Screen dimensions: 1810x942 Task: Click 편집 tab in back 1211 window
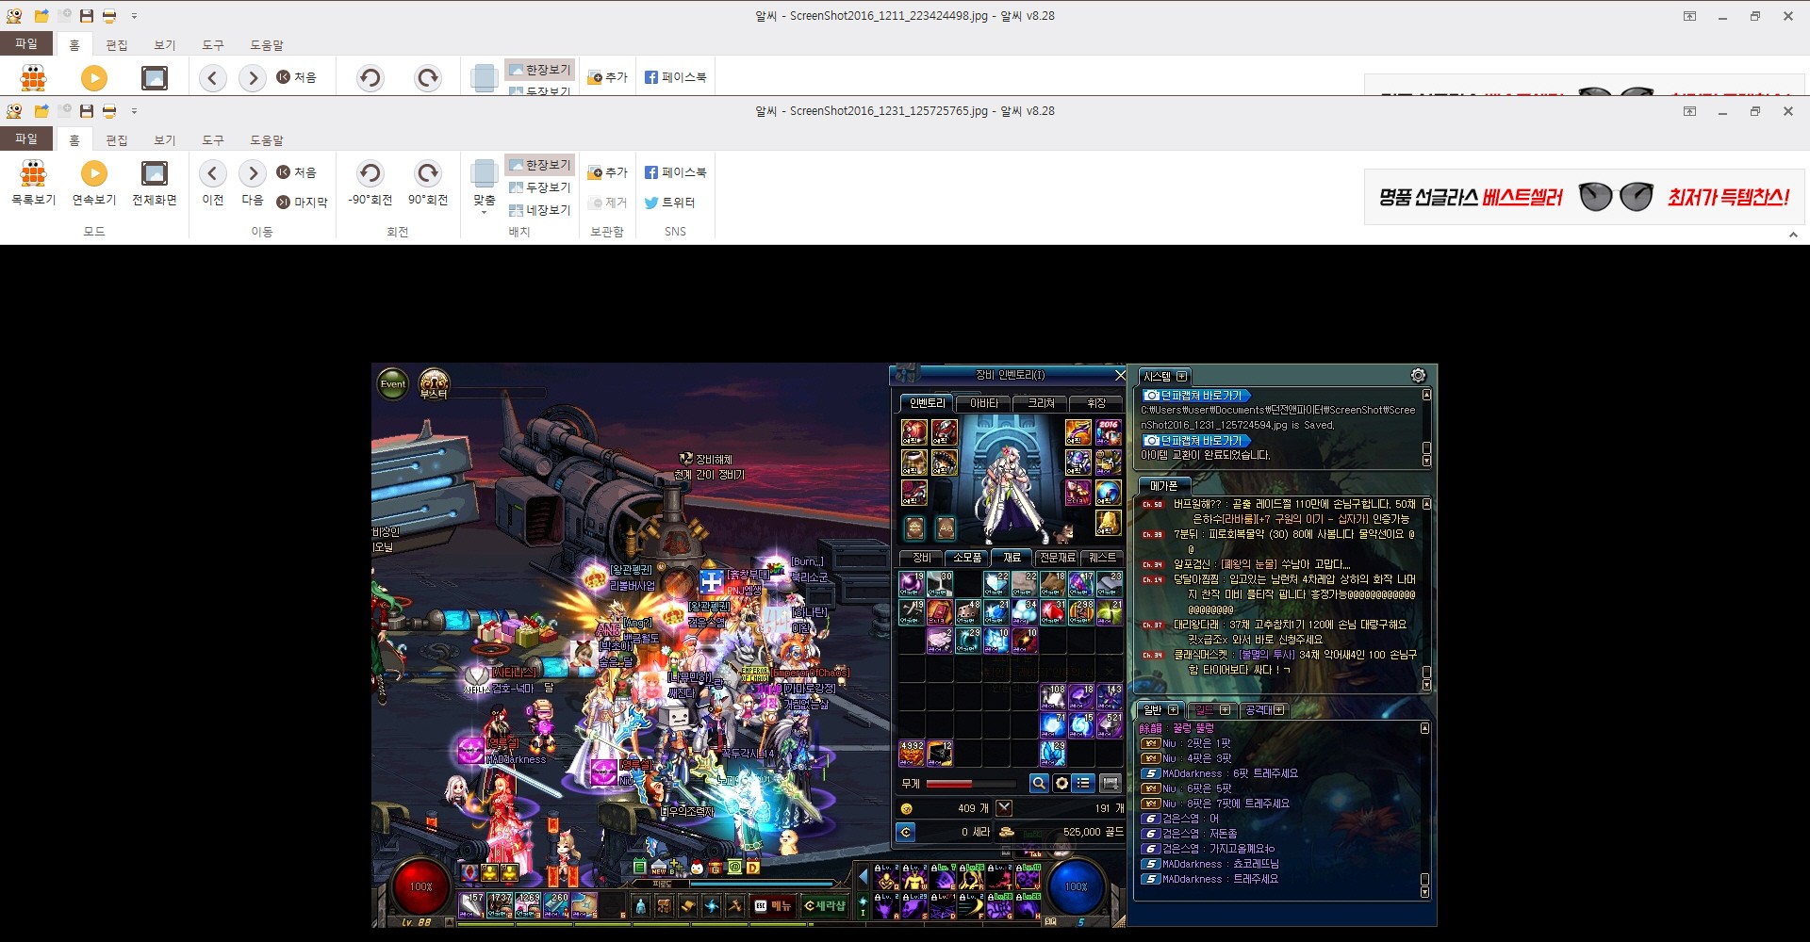click(117, 44)
